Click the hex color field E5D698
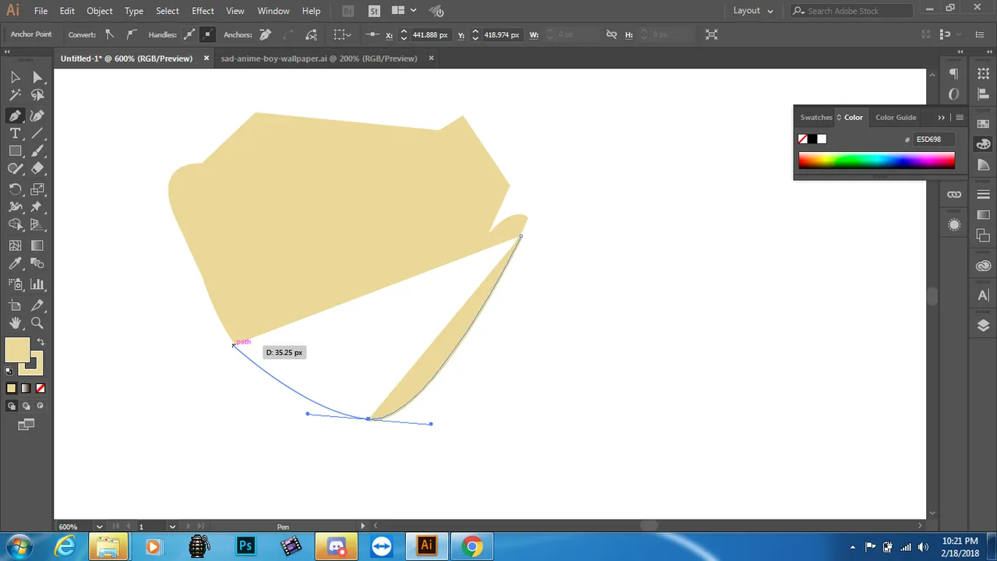 [x=933, y=139]
